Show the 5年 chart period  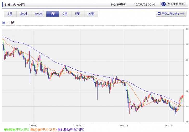click(77, 14)
